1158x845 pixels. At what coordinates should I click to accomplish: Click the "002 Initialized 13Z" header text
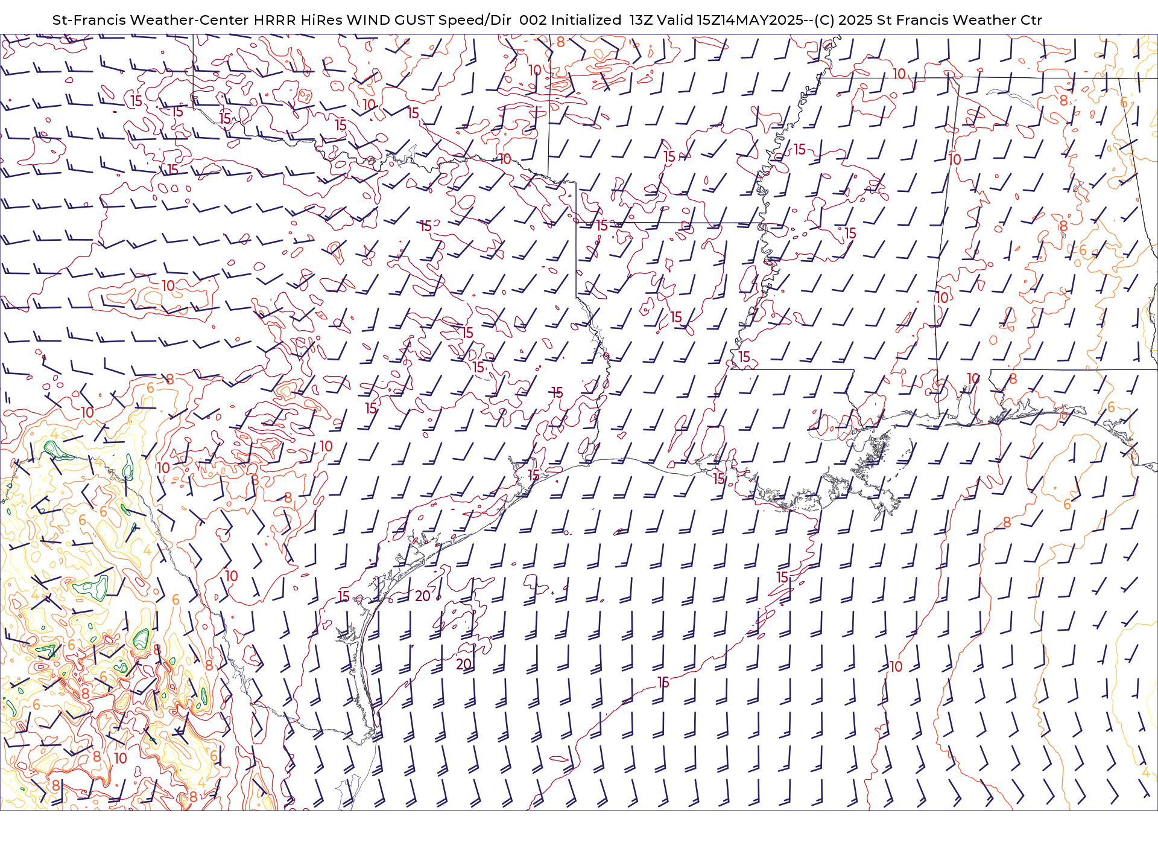(587, 20)
